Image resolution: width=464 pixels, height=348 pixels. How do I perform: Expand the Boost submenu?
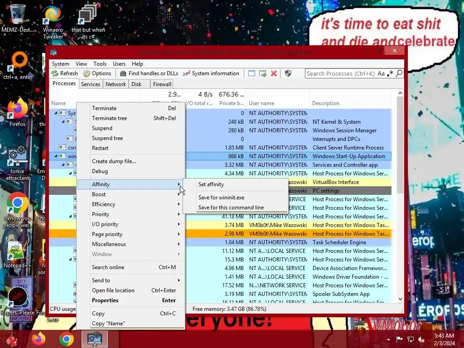pyautogui.click(x=131, y=194)
